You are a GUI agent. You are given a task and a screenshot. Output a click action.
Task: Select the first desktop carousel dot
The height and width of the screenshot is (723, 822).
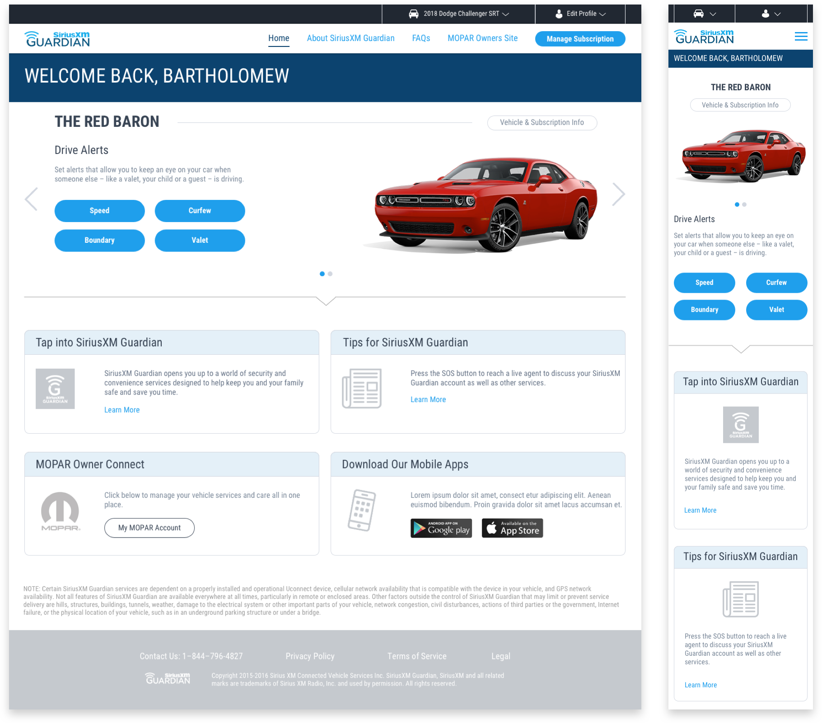pos(322,274)
